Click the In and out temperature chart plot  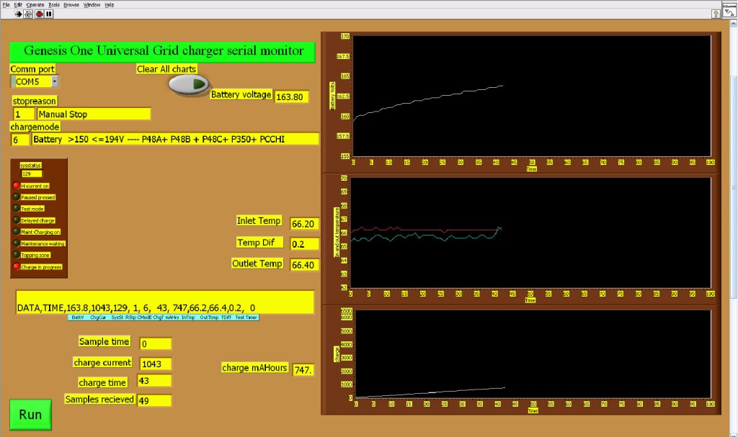point(530,233)
